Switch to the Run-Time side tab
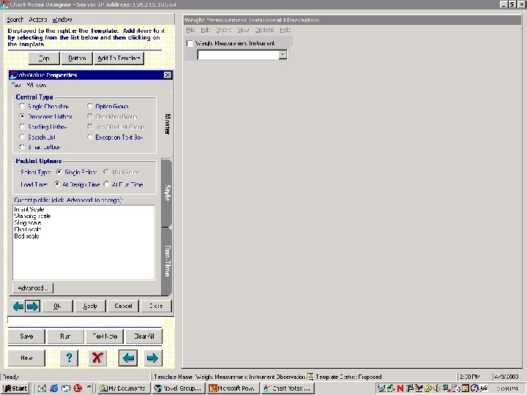The height and width of the screenshot is (395, 527). pyautogui.click(x=167, y=261)
